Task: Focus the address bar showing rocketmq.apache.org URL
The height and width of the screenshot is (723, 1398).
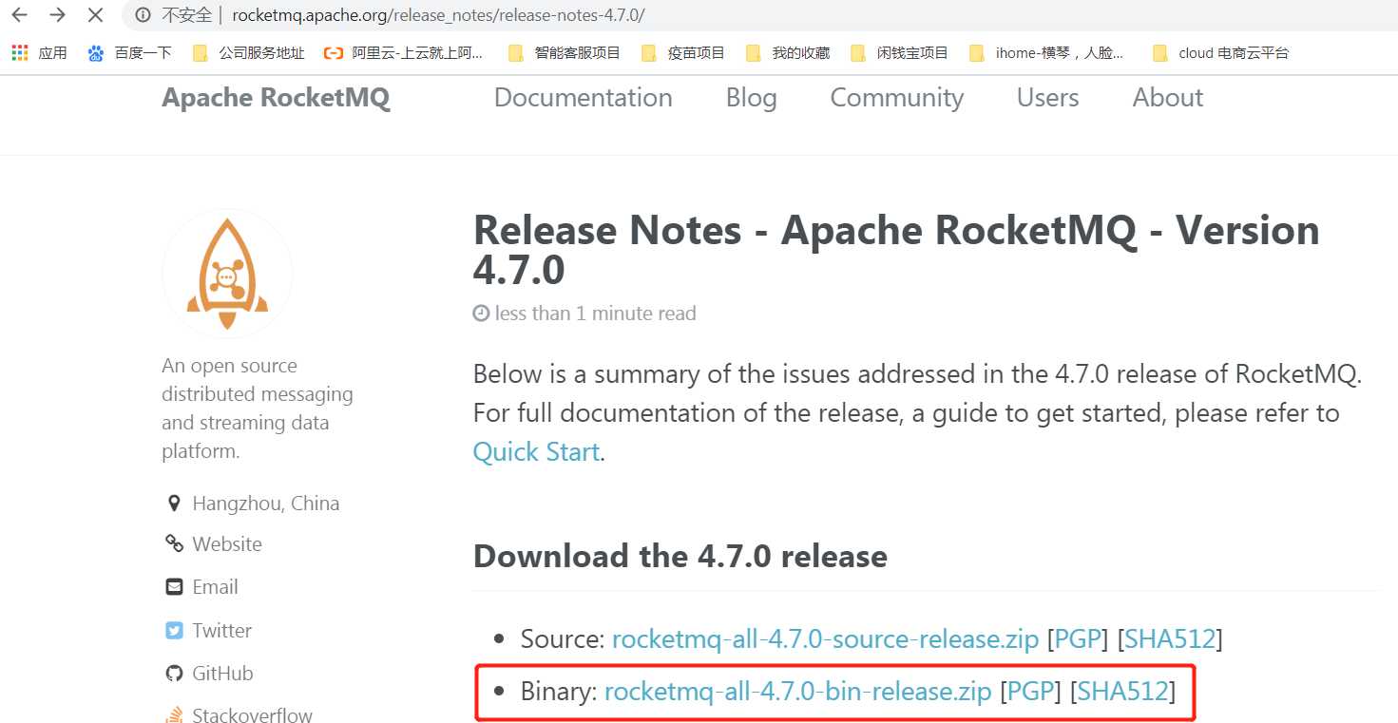Action: click(x=760, y=15)
